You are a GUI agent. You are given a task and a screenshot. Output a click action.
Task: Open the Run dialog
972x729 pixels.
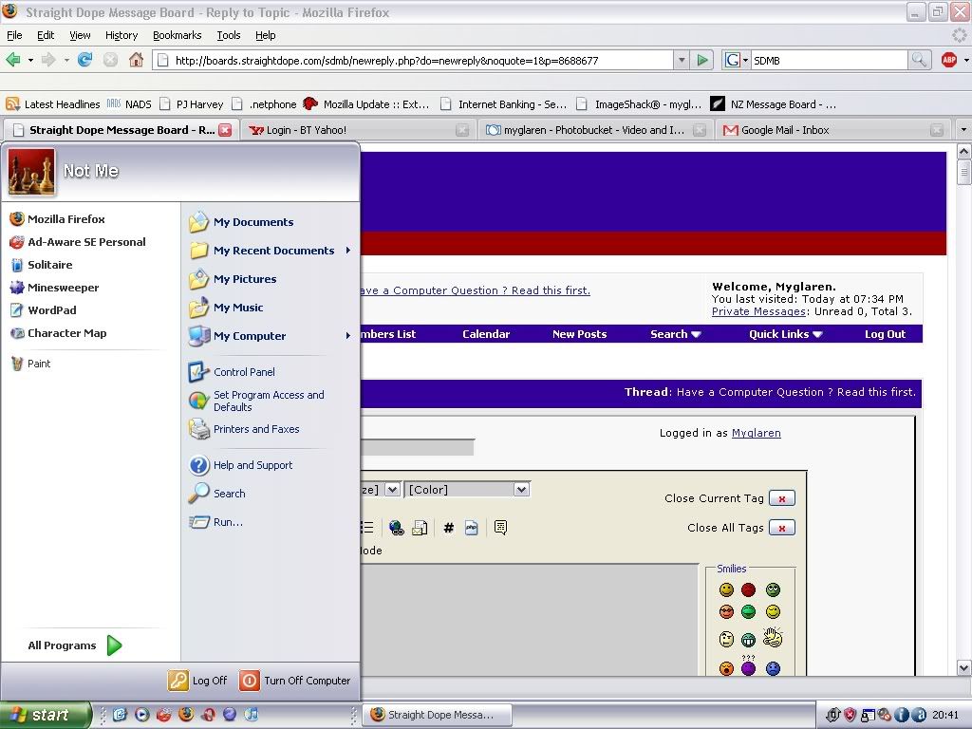pyautogui.click(x=215, y=522)
